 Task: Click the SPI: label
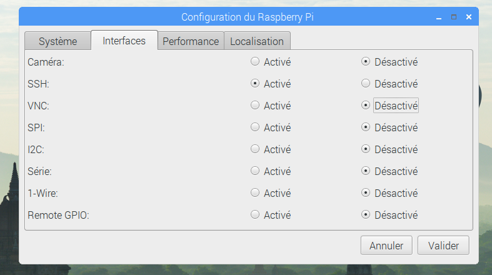click(x=36, y=127)
